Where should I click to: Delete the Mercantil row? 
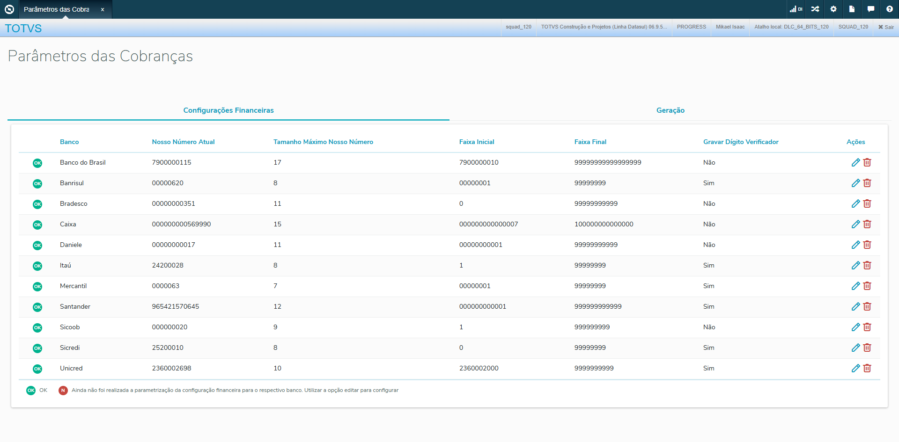click(867, 286)
